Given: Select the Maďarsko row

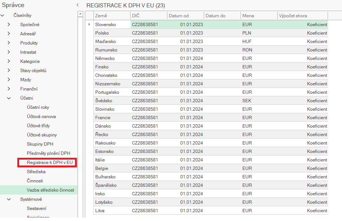Looking at the screenshot, I should tap(211, 42).
